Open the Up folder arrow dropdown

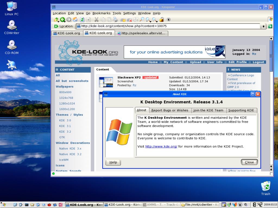[59, 22]
